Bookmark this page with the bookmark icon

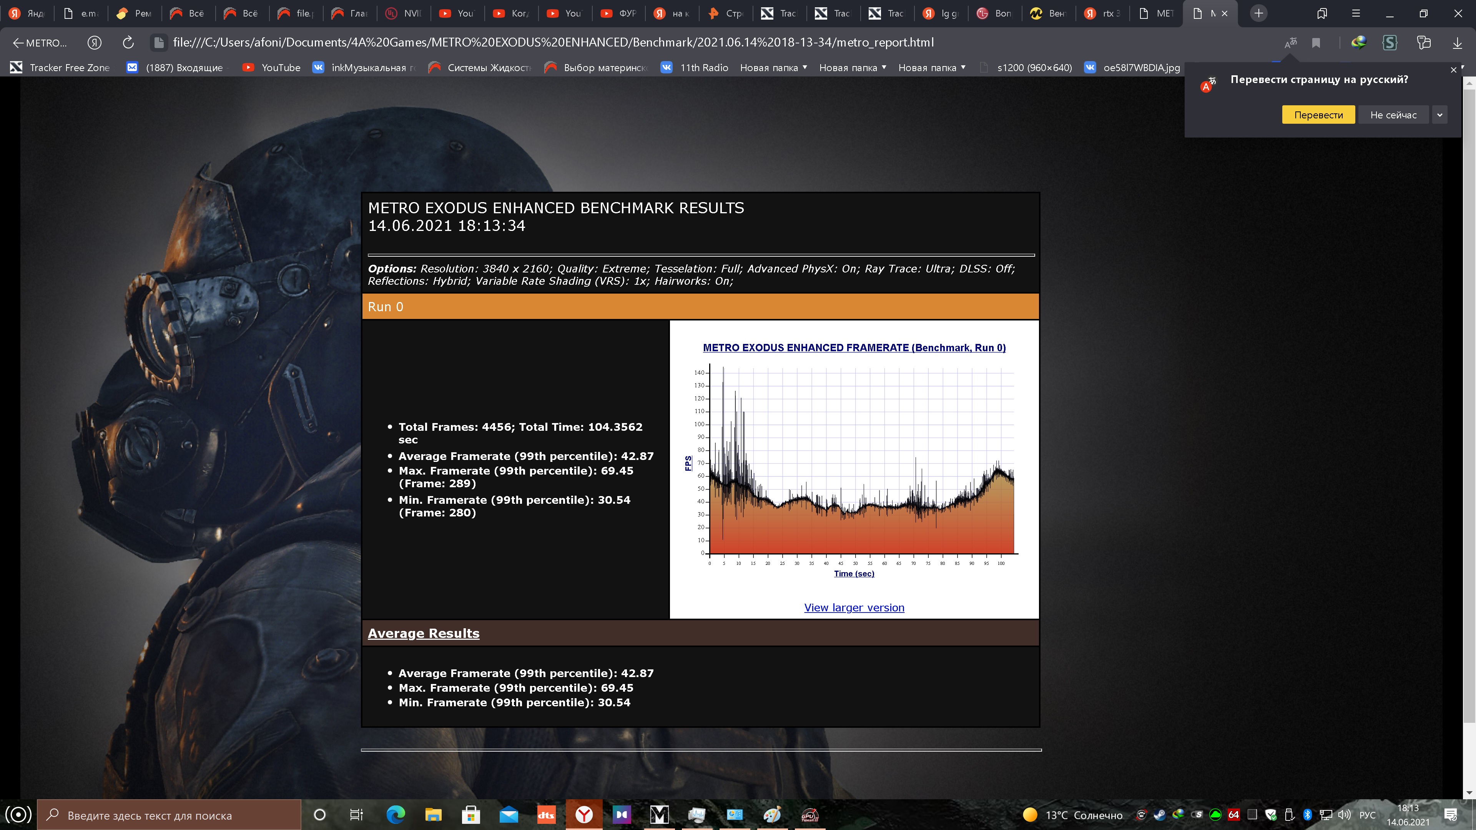tap(1316, 43)
